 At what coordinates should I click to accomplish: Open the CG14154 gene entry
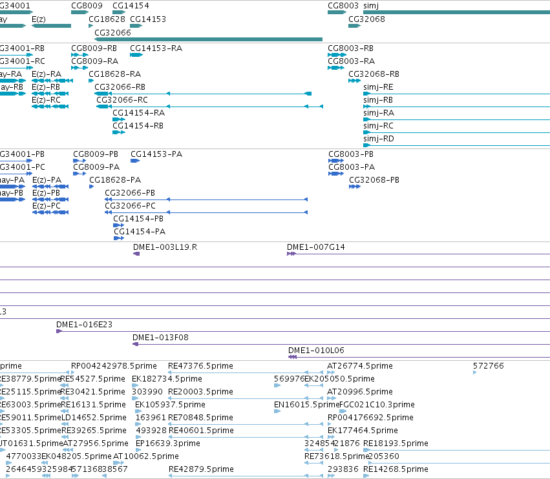119,12
